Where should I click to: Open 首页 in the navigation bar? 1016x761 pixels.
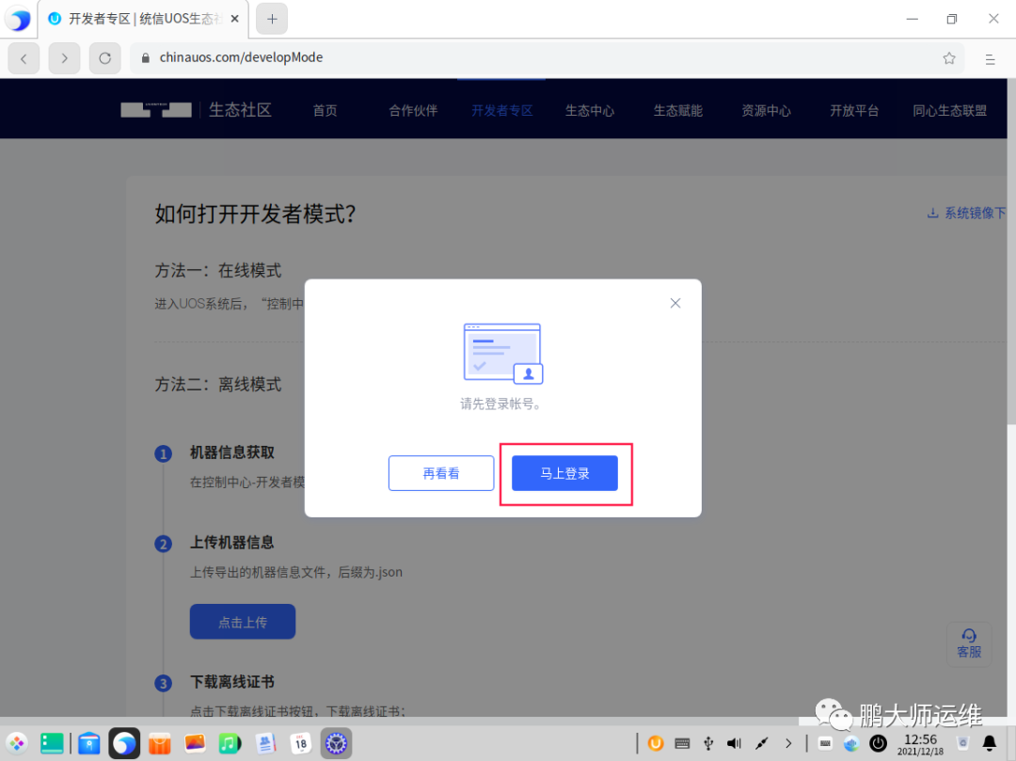click(325, 110)
